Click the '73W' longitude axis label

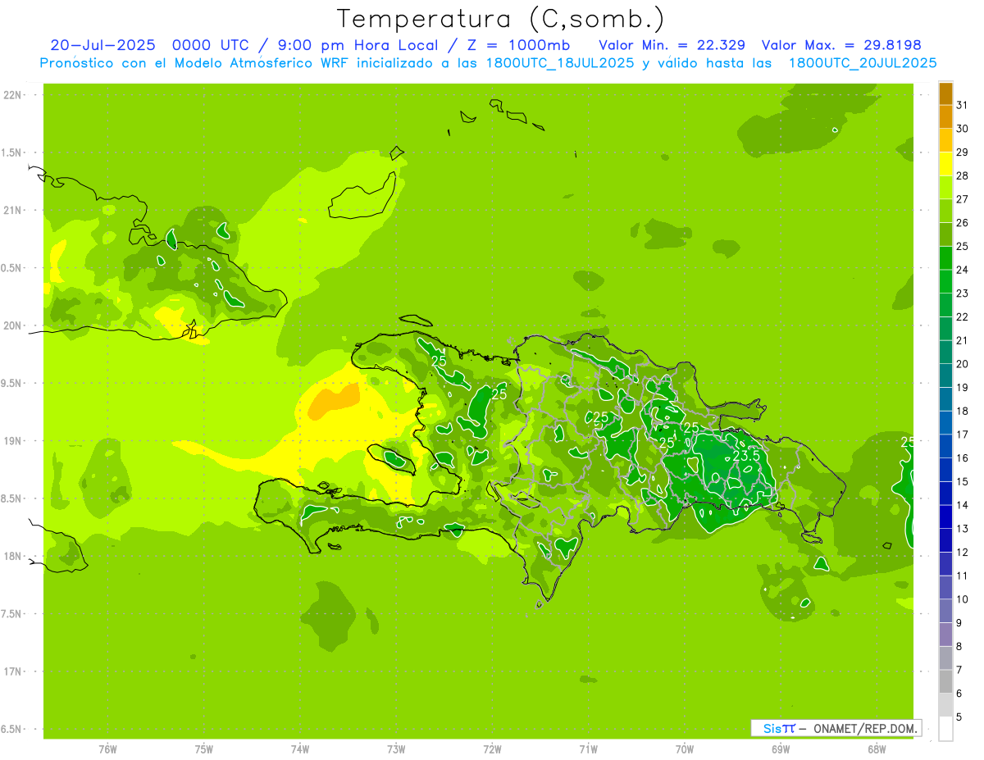coord(396,749)
